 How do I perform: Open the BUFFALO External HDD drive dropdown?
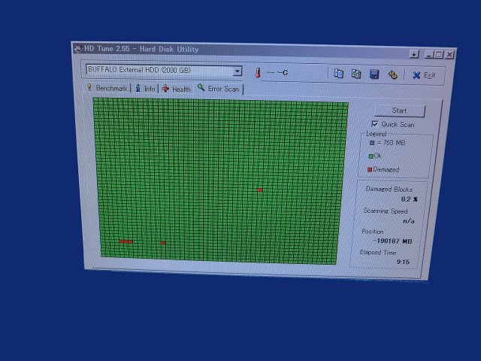(237, 71)
